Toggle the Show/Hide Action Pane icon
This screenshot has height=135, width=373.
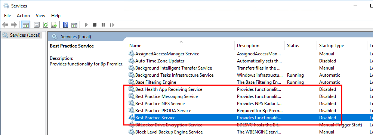pos(74,25)
